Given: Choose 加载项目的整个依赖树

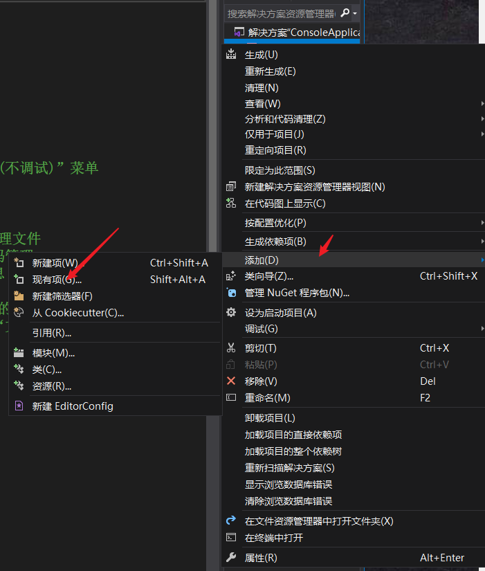Looking at the screenshot, I should tap(293, 451).
